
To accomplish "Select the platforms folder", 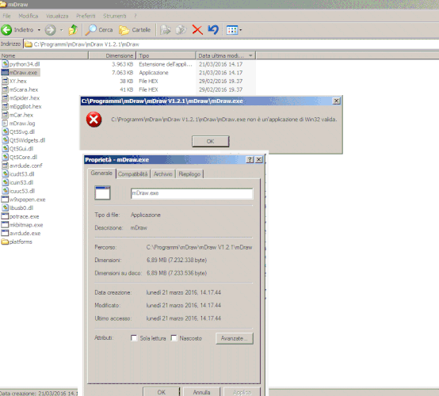I will point(17,242).
